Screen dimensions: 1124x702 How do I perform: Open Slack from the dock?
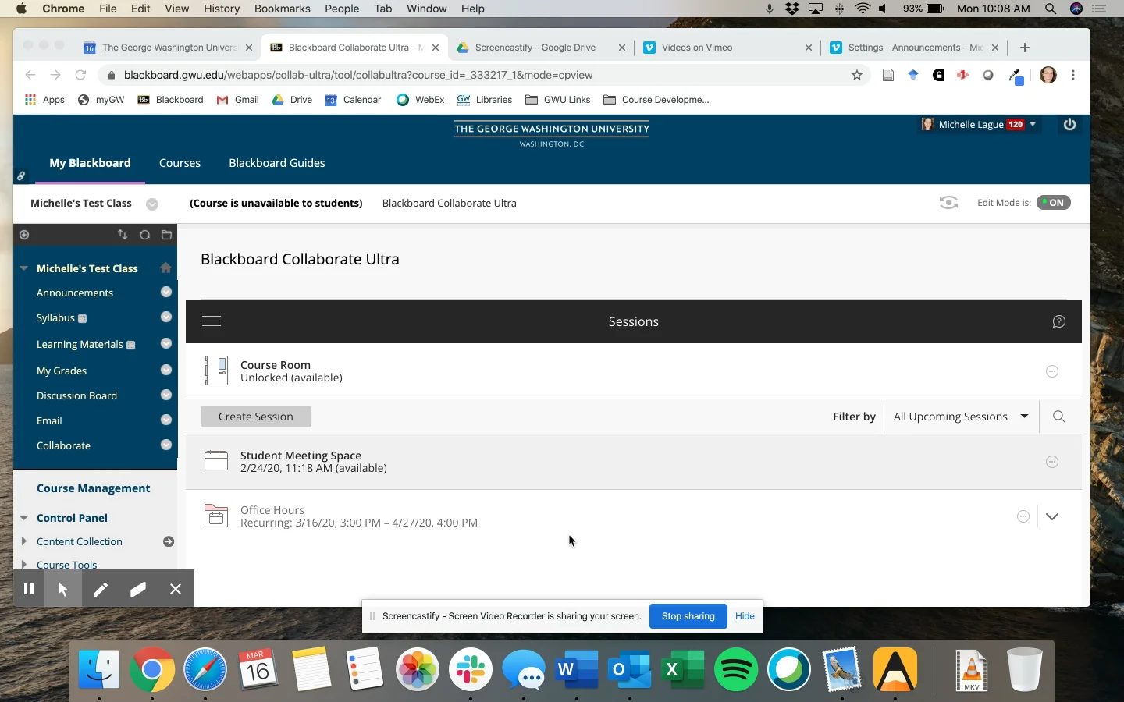click(471, 669)
